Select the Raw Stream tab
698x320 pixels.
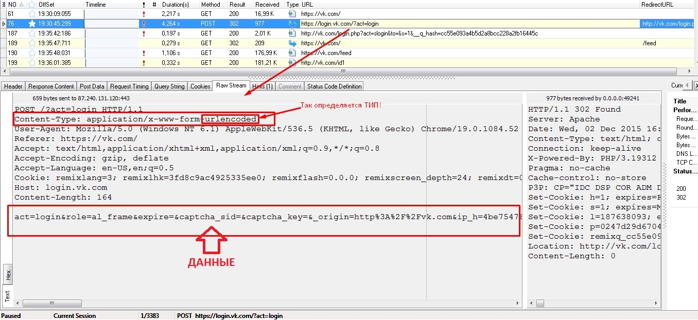click(231, 85)
